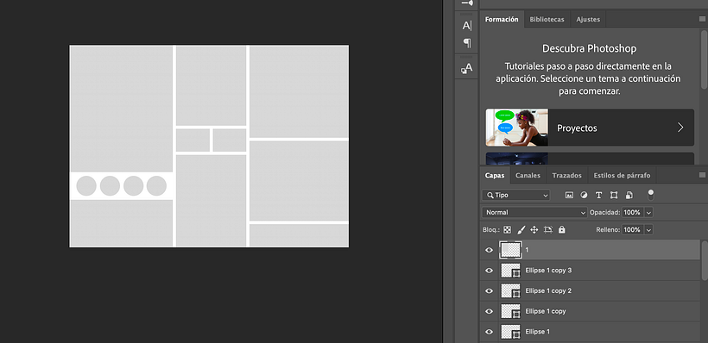Image resolution: width=708 pixels, height=343 pixels.
Task: Click the Relleno label
Action: (608, 230)
